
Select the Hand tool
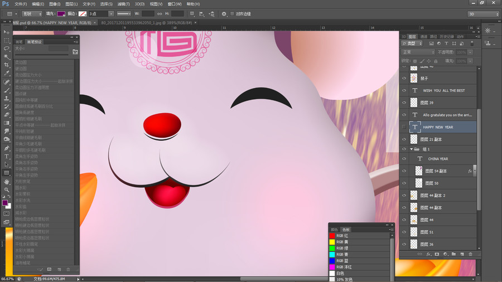[x=6, y=182]
